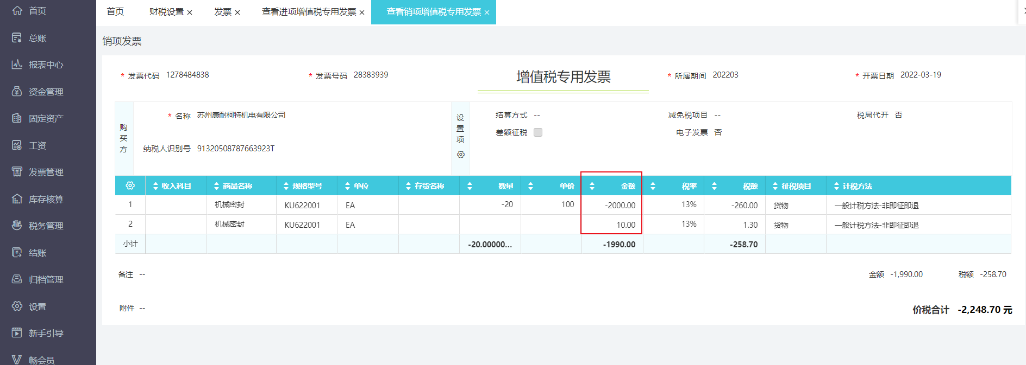
Task: Click the 发票管理 invoice icon
Action: point(17,172)
